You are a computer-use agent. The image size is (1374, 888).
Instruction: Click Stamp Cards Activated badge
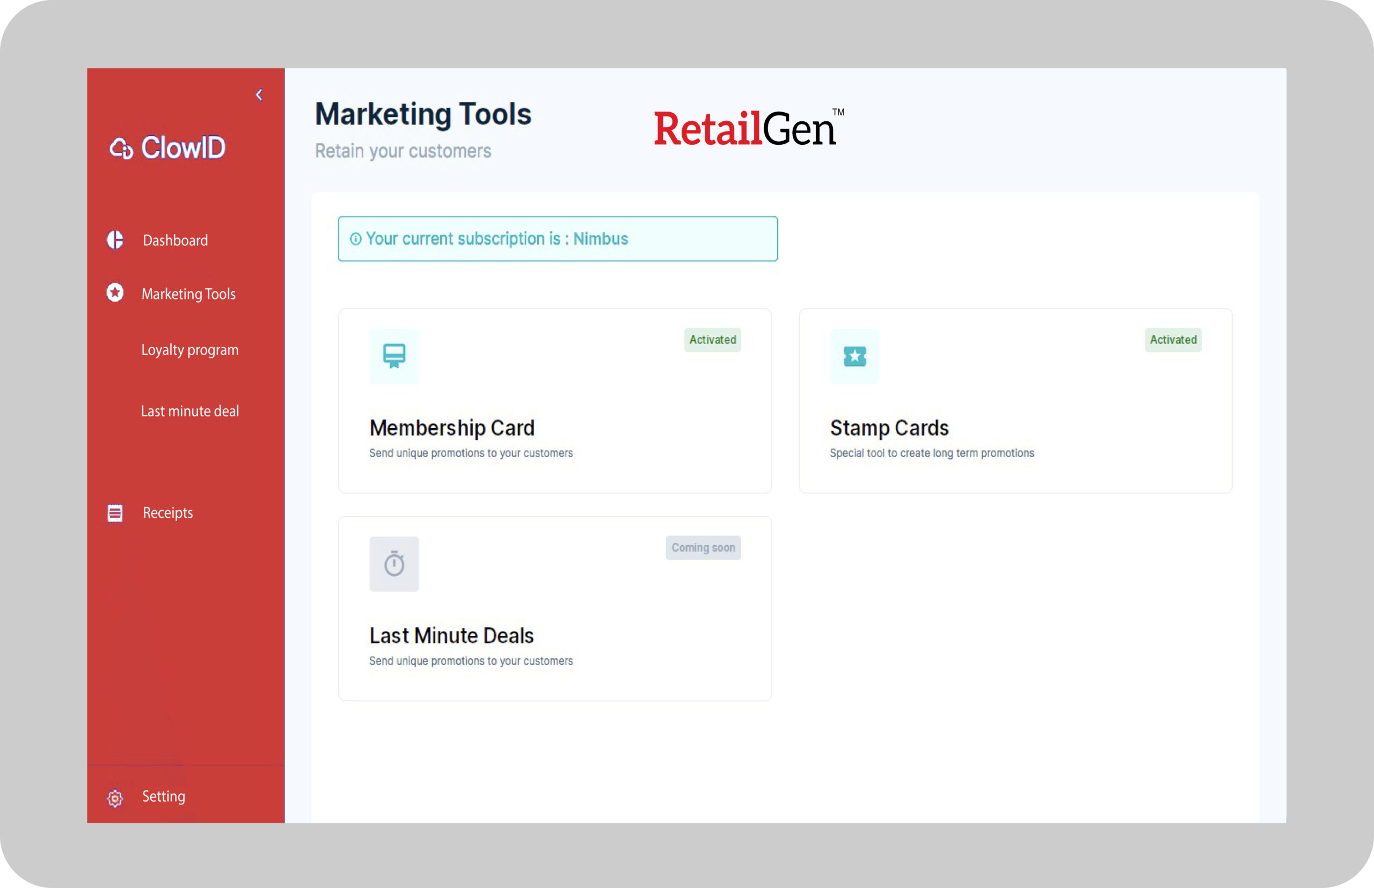point(1173,340)
